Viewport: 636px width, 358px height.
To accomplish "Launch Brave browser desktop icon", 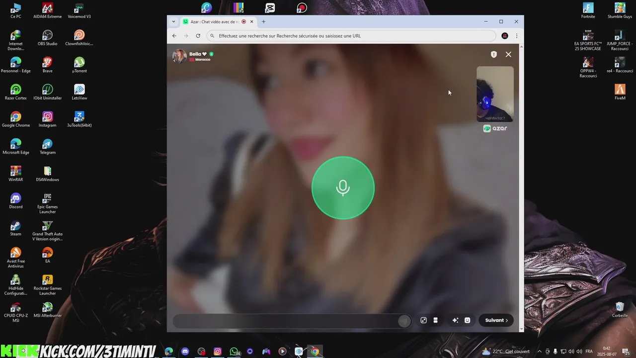I will coord(48,65).
